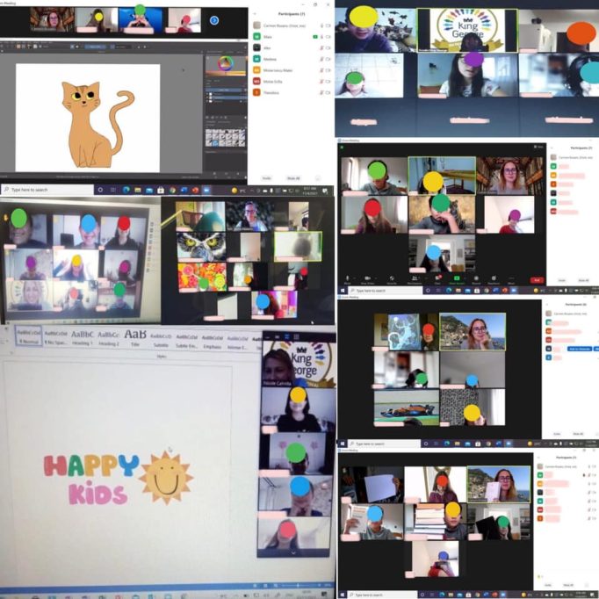Open Participants from the Zoom toolbar
The image size is (599, 599).
click(x=415, y=279)
